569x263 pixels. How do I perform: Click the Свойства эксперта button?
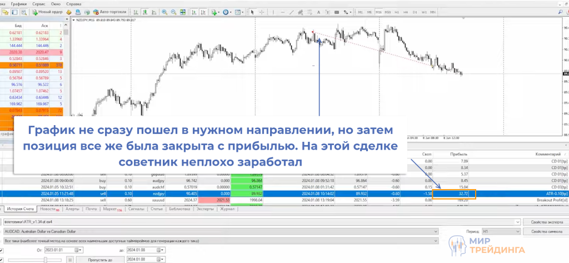[x=544, y=222]
